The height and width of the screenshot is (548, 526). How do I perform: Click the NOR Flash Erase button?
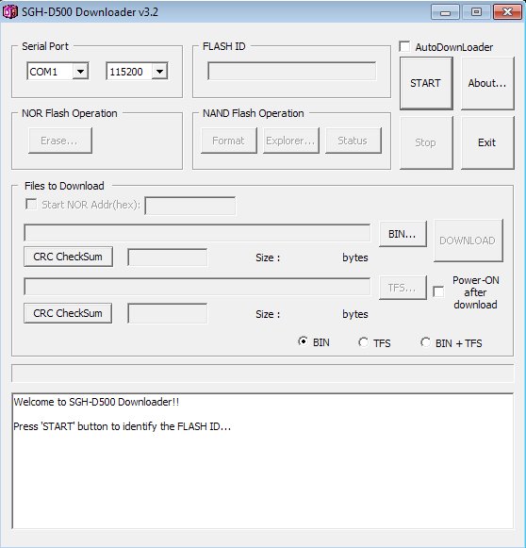60,141
